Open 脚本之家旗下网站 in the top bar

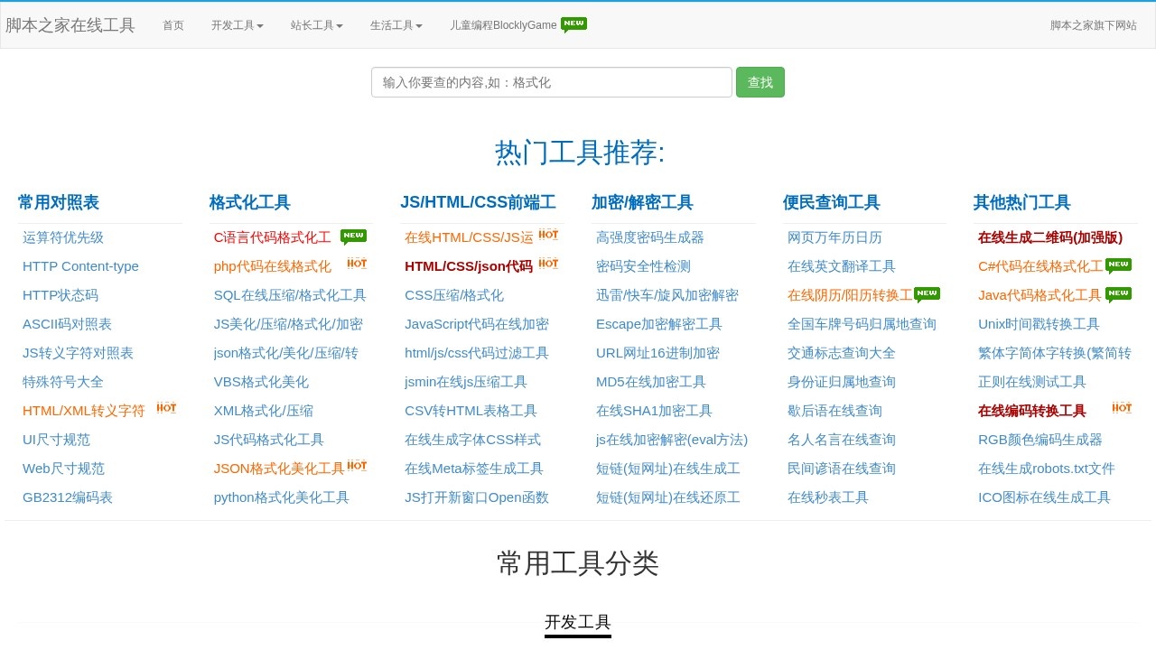coord(1095,25)
